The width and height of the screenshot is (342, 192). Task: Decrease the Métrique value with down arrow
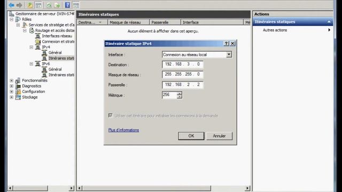180,97
